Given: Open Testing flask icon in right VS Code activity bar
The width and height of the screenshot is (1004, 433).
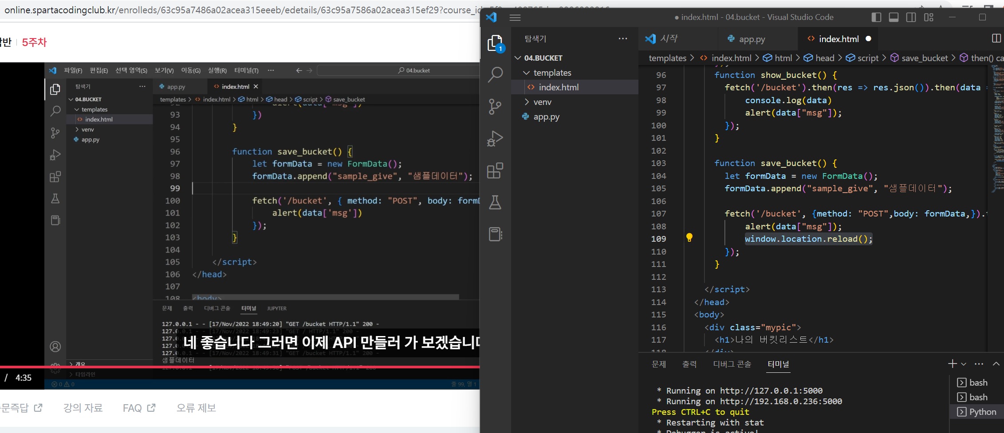Looking at the screenshot, I should point(495,202).
